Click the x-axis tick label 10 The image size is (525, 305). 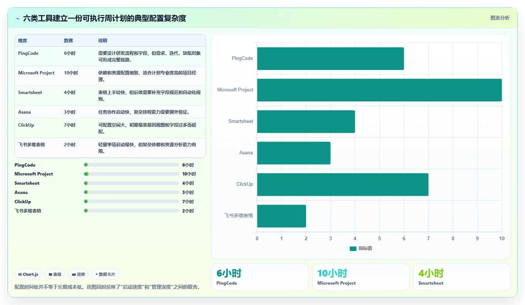coord(502,239)
